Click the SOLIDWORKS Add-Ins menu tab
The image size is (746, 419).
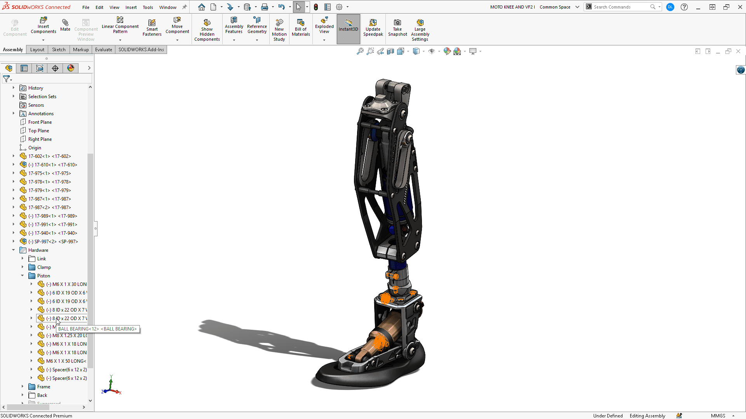[141, 49]
